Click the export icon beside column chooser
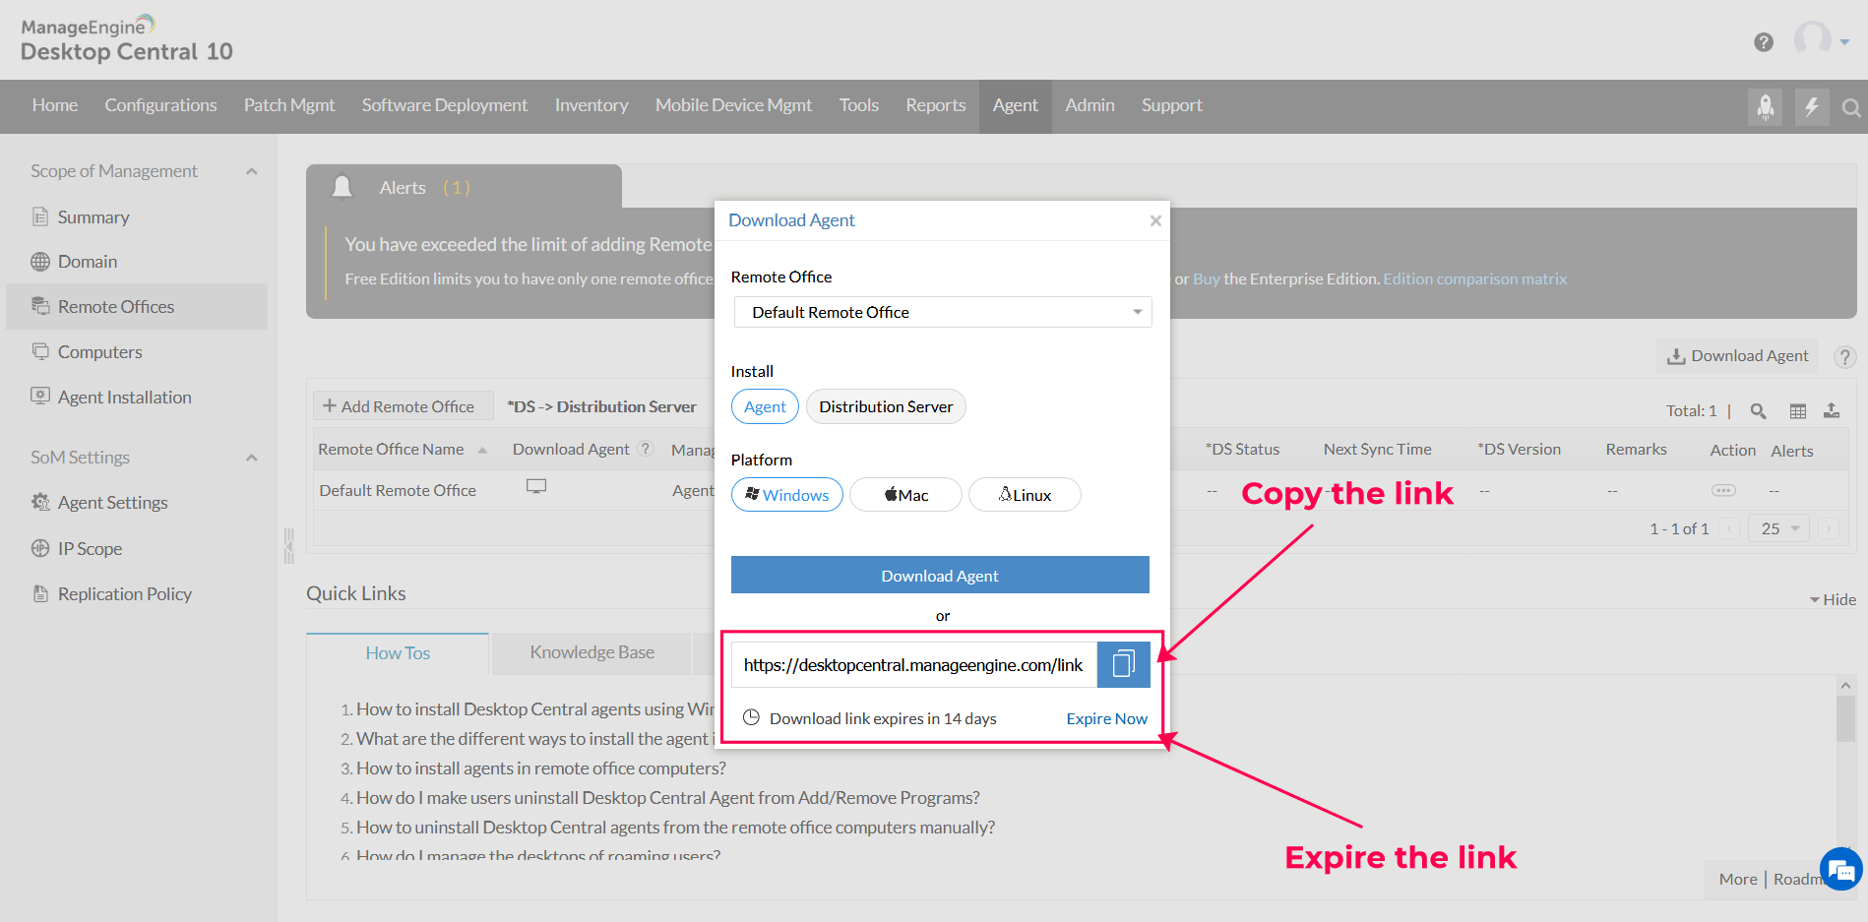This screenshot has width=1868, height=922. 1832,410
